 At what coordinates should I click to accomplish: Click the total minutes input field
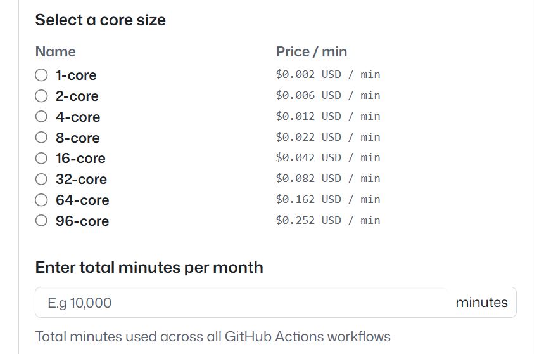(241, 303)
